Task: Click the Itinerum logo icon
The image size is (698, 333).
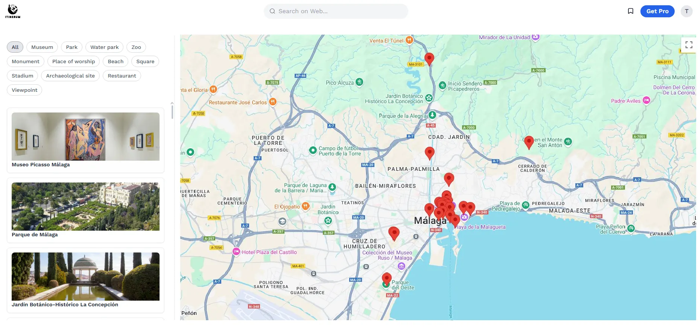Action: [x=13, y=11]
